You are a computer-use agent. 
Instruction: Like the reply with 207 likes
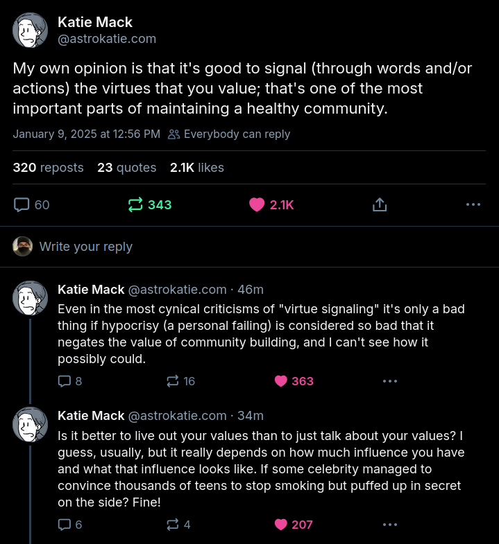pyautogui.click(x=281, y=525)
